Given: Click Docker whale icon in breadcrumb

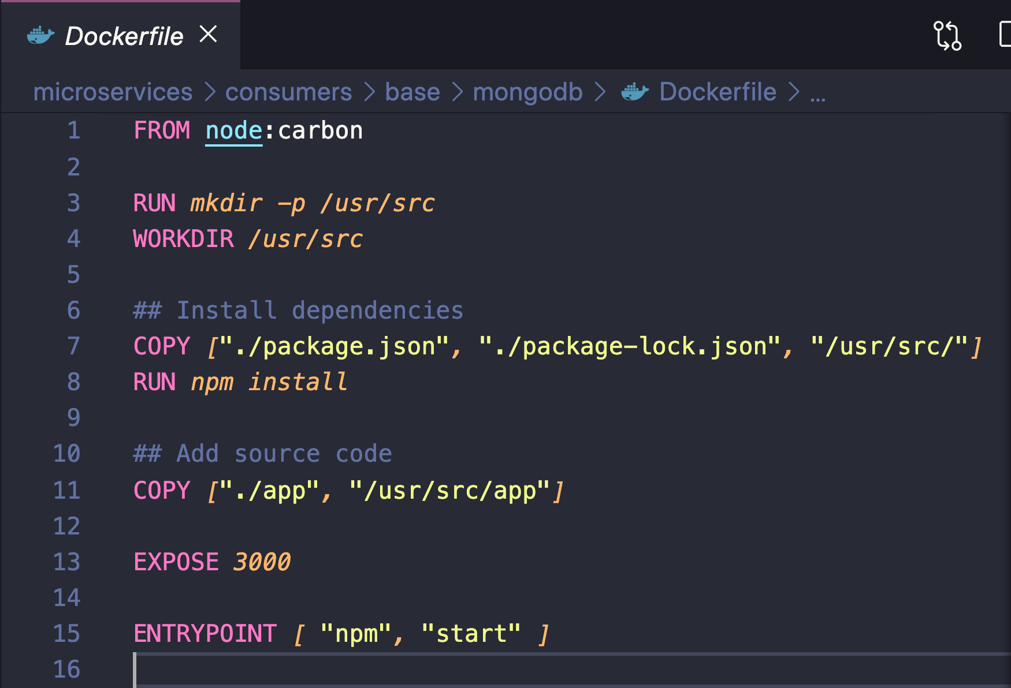Looking at the screenshot, I should click(x=635, y=92).
